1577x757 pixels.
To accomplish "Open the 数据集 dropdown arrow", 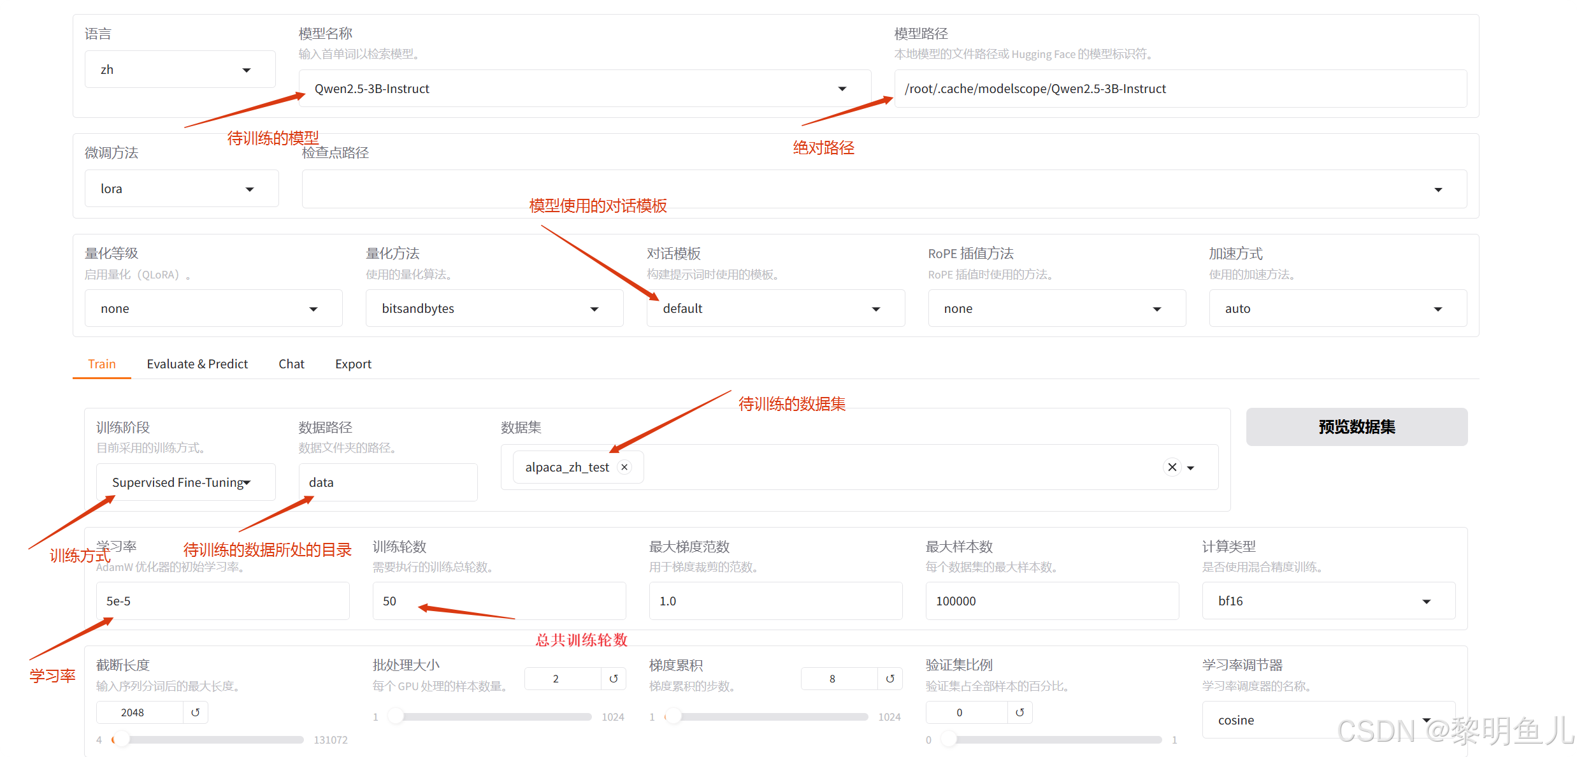I will (x=1191, y=468).
